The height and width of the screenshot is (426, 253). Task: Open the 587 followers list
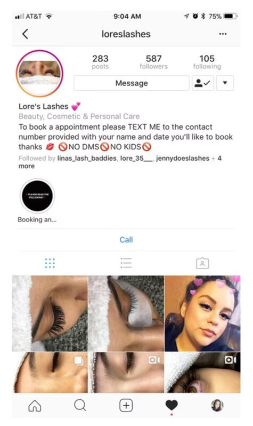154,62
